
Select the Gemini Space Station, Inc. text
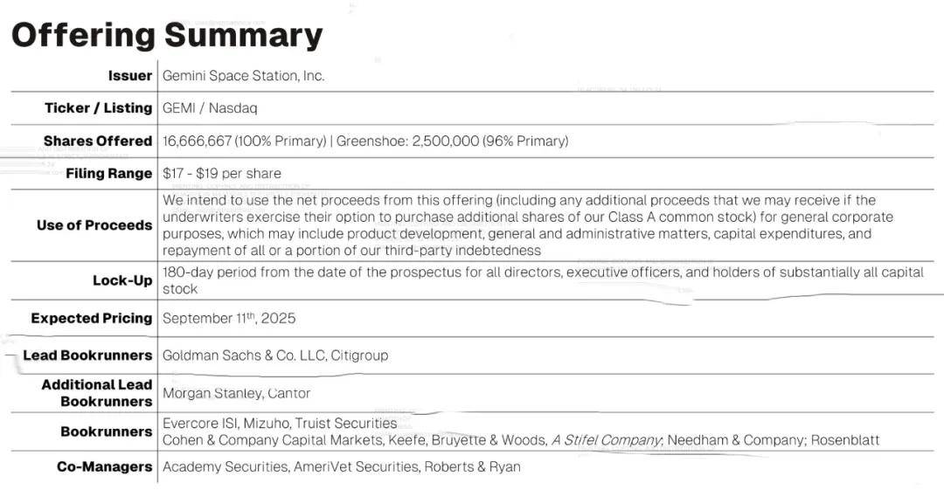tap(243, 76)
